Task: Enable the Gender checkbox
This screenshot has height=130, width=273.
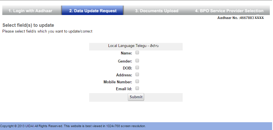Action: 137,61
